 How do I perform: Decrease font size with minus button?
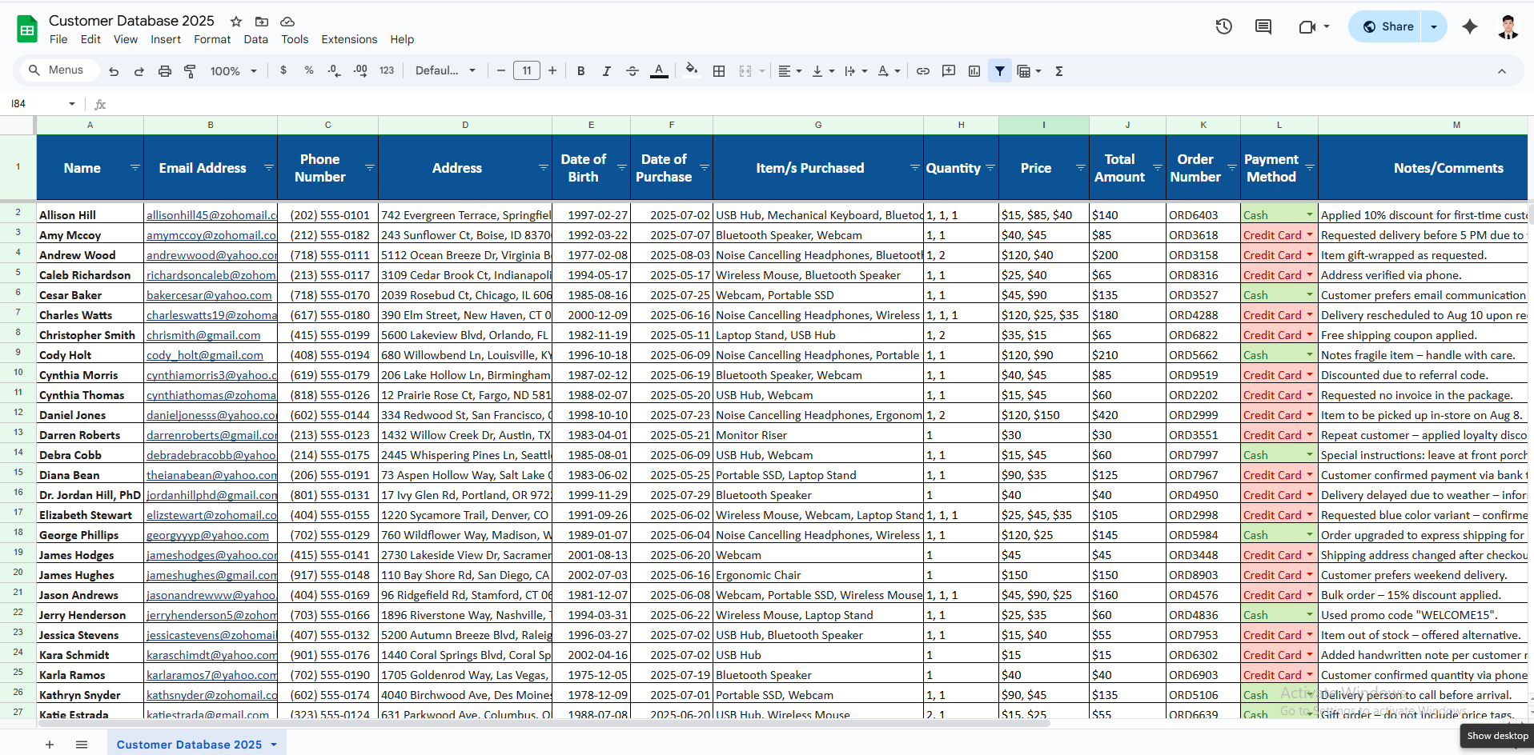pyautogui.click(x=501, y=70)
